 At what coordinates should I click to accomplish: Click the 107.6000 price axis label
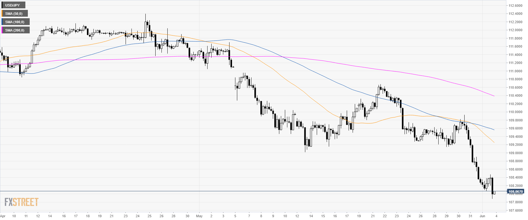point(516,210)
